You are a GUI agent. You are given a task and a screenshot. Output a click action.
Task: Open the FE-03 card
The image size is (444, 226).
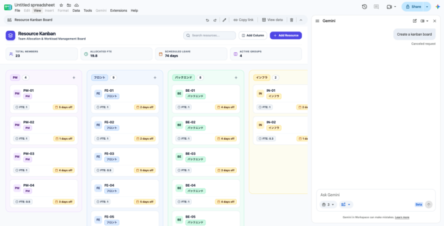pos(125,162)
